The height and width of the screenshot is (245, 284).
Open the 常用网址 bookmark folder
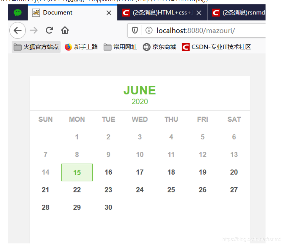120,47
